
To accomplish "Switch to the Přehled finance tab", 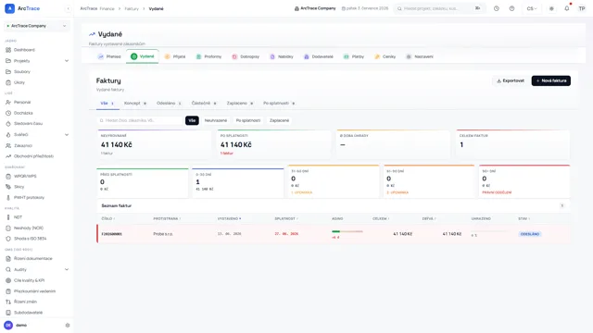I will click(109, 56).
